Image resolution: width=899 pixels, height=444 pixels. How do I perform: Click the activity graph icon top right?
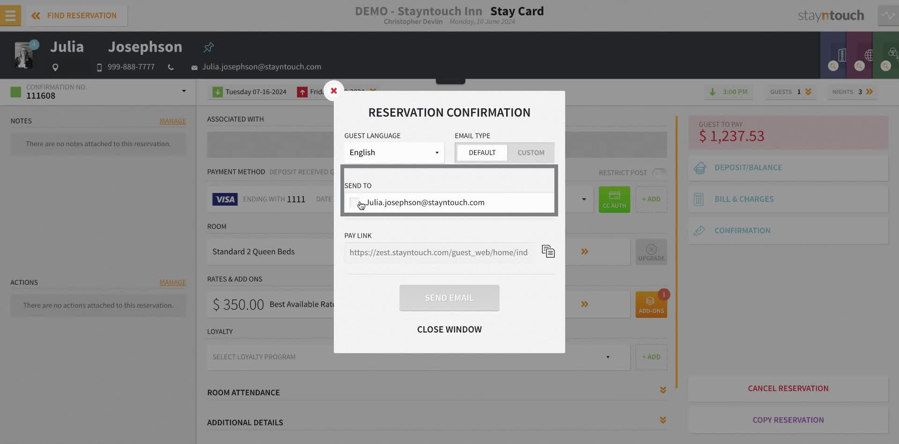888,15
